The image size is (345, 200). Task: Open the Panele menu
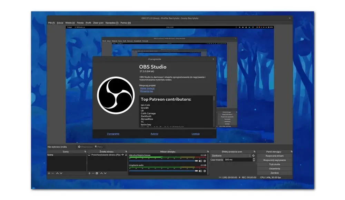click(x=80, y=23)
